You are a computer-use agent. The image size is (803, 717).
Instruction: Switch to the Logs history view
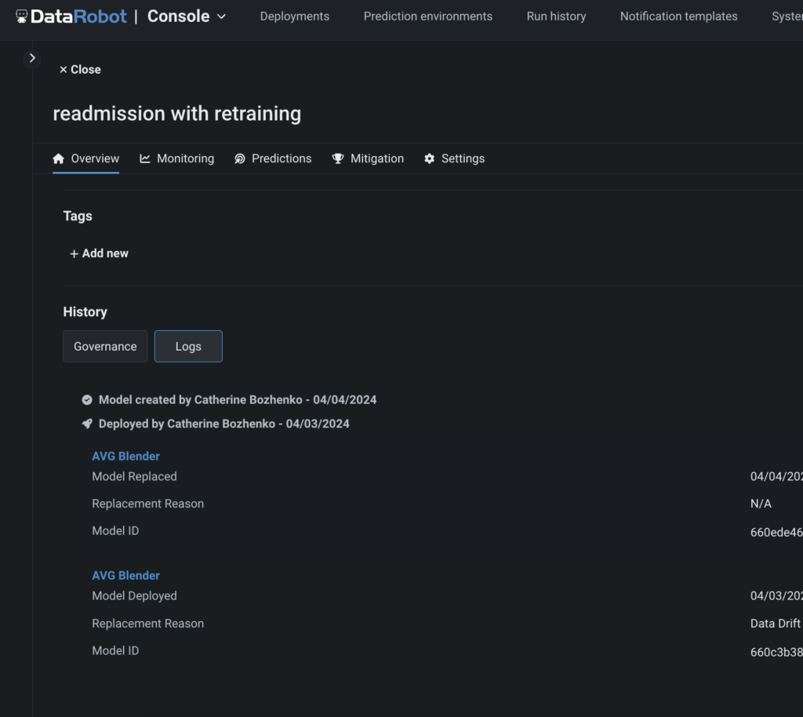click(x=188, y=346)
